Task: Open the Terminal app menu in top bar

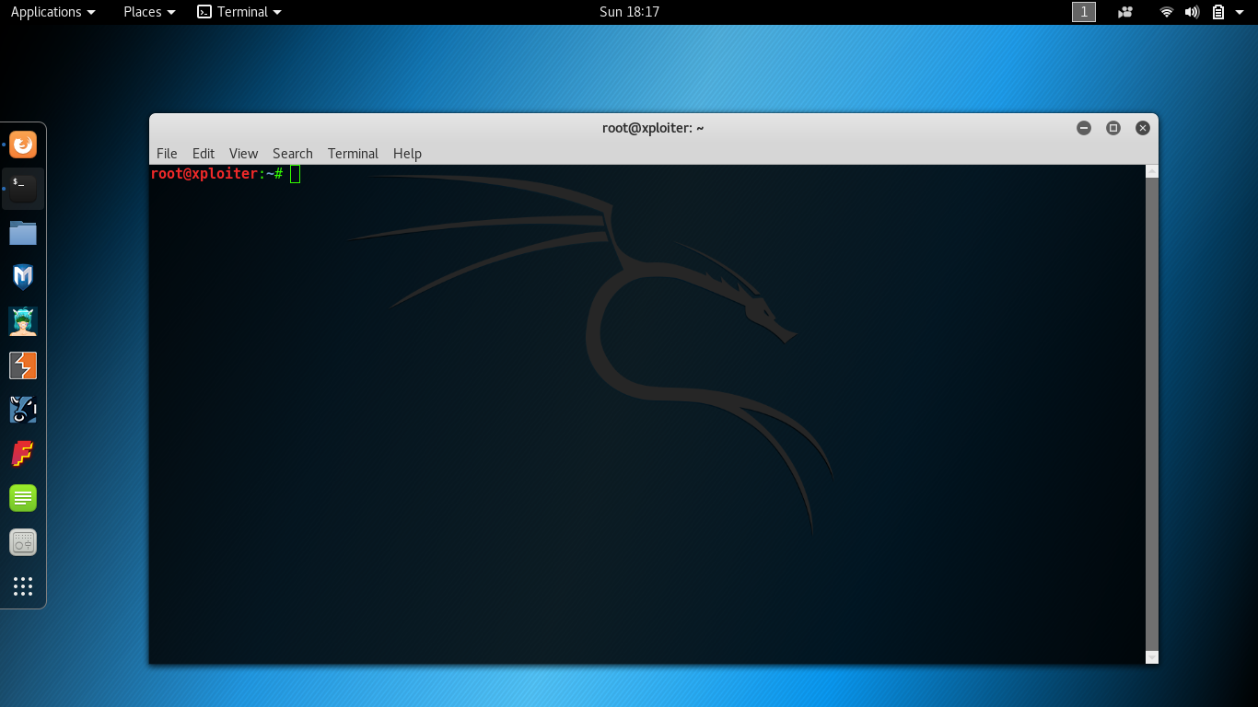Action: [x=239, y=12]
